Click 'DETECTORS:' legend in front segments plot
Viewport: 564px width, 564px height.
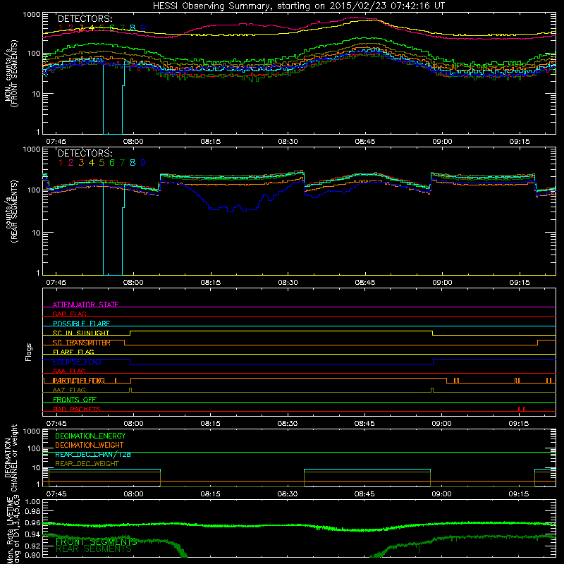[x=85, y=19]
